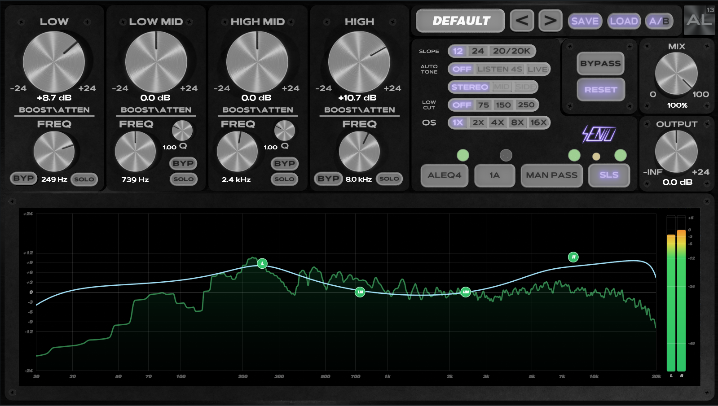The width and height of the screenshot is (718, 406).
Task: Click the LOAD preset button
Action: [624, 21]
